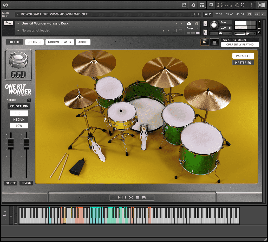The width and height of the screenshot is (268, 242).
Task: Click the REVERB level fader handle
Action: [26, 144]
